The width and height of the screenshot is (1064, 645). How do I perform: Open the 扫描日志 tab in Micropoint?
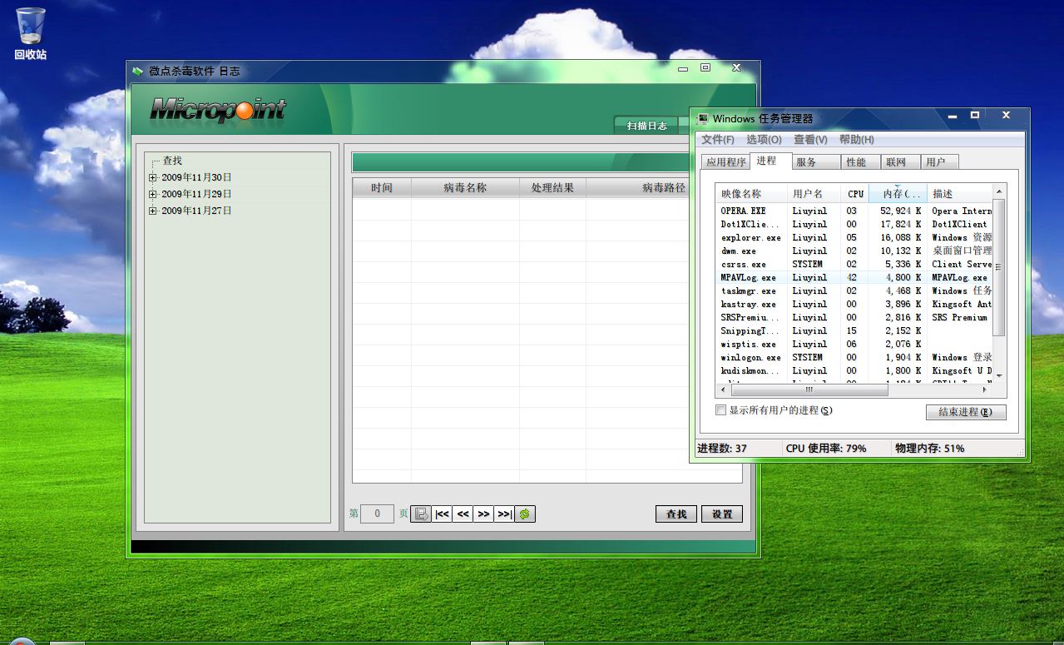click(x=646, y=126)
